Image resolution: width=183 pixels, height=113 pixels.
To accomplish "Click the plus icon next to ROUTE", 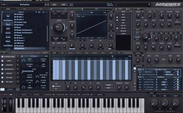I will pyautogui.click(x=131, y=11).
